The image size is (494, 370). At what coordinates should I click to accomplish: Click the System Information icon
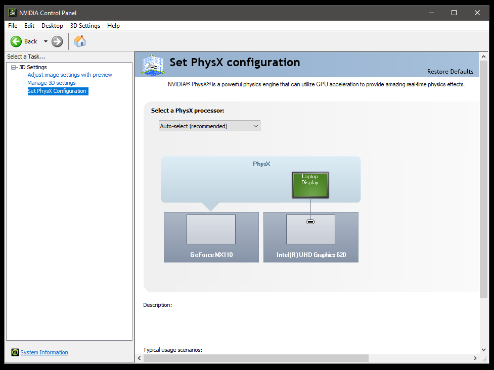tap(15, 352)
